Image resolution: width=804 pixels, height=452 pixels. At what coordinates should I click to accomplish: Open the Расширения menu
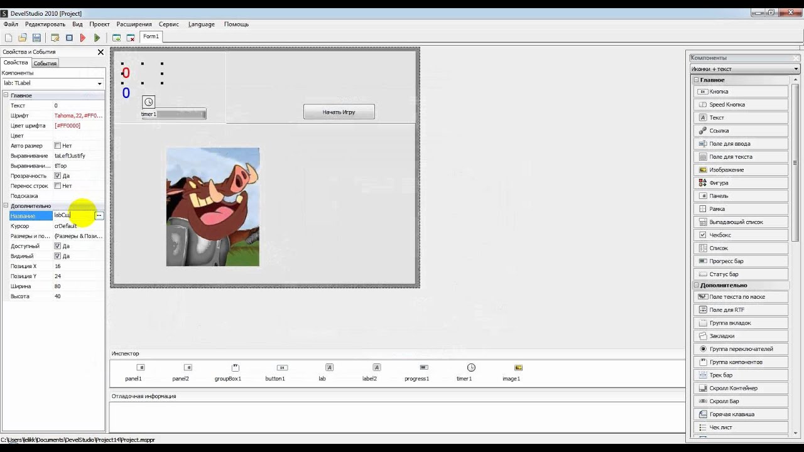click(x=134, y=24)
